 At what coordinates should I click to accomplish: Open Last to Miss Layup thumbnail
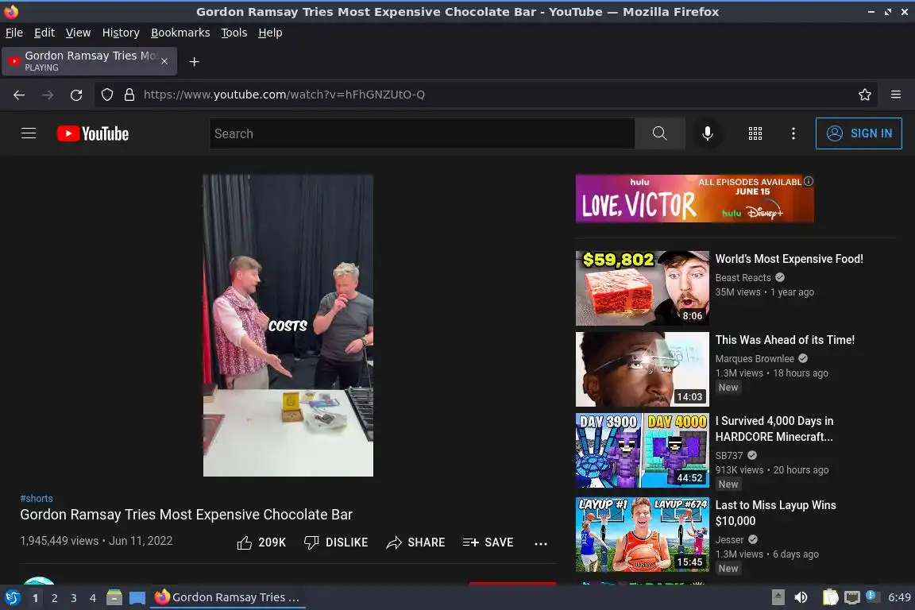pyautogui.click(x=643, y=535)
